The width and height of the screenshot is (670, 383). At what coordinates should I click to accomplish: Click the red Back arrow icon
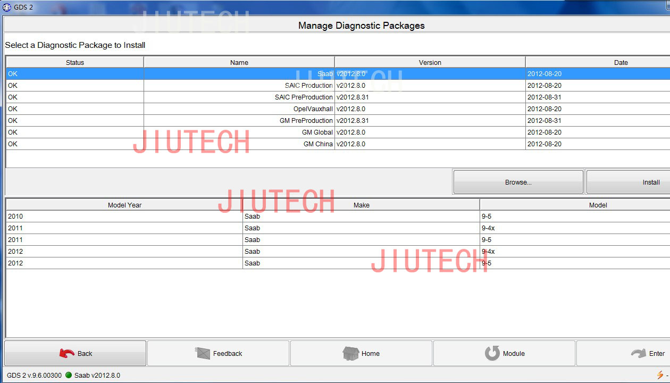tap(67, 353)
